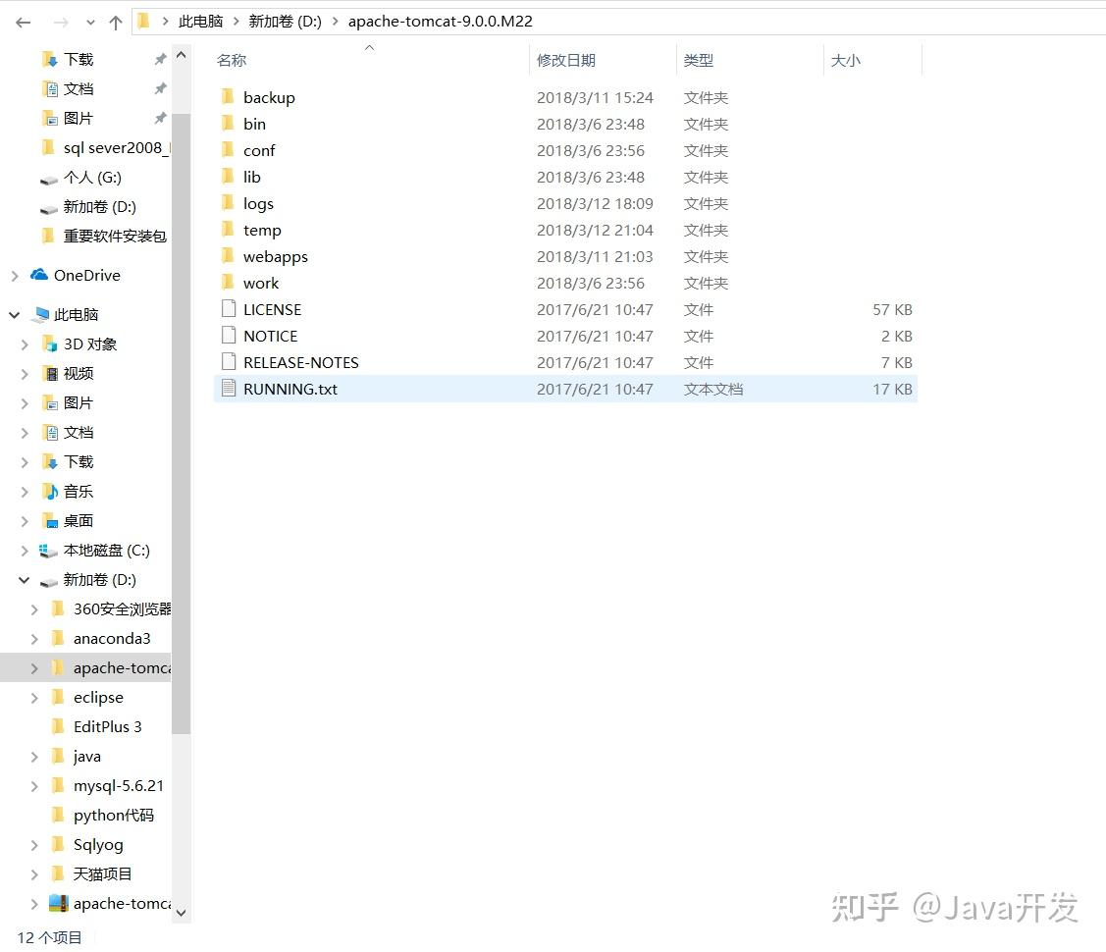
Task: Navigate back using the back arrow
Action: [x=23, y=21]
